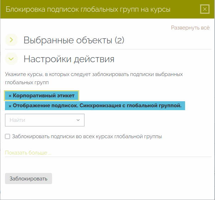Screen dimensions: 215x200
Task: Focus the Найти course search field
Action: click(x=39, y=120)
